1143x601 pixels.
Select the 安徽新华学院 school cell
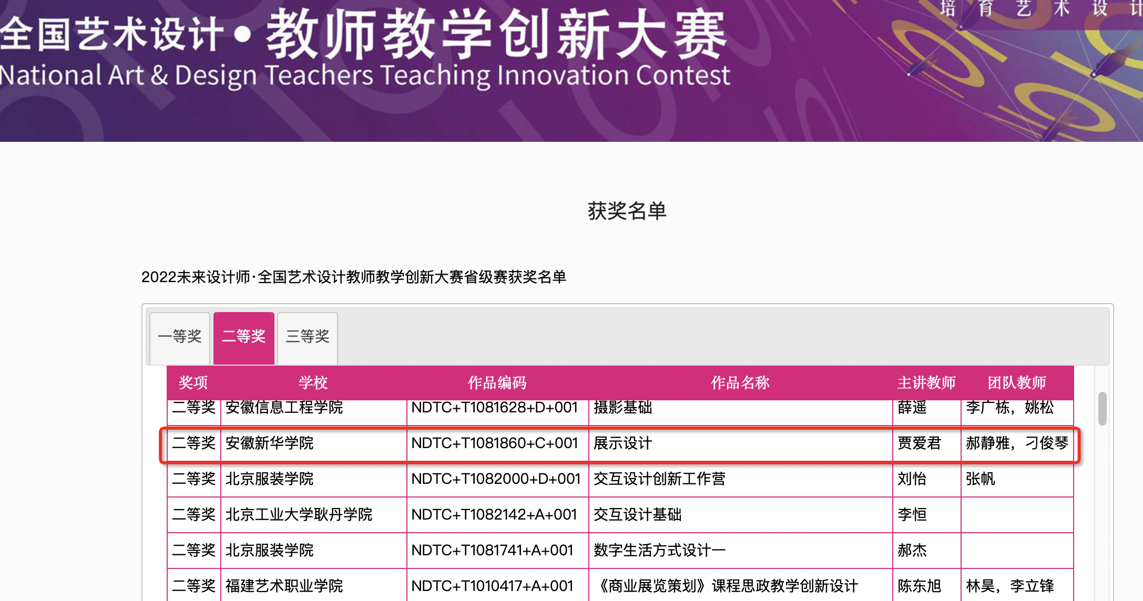tap(270, 443)
